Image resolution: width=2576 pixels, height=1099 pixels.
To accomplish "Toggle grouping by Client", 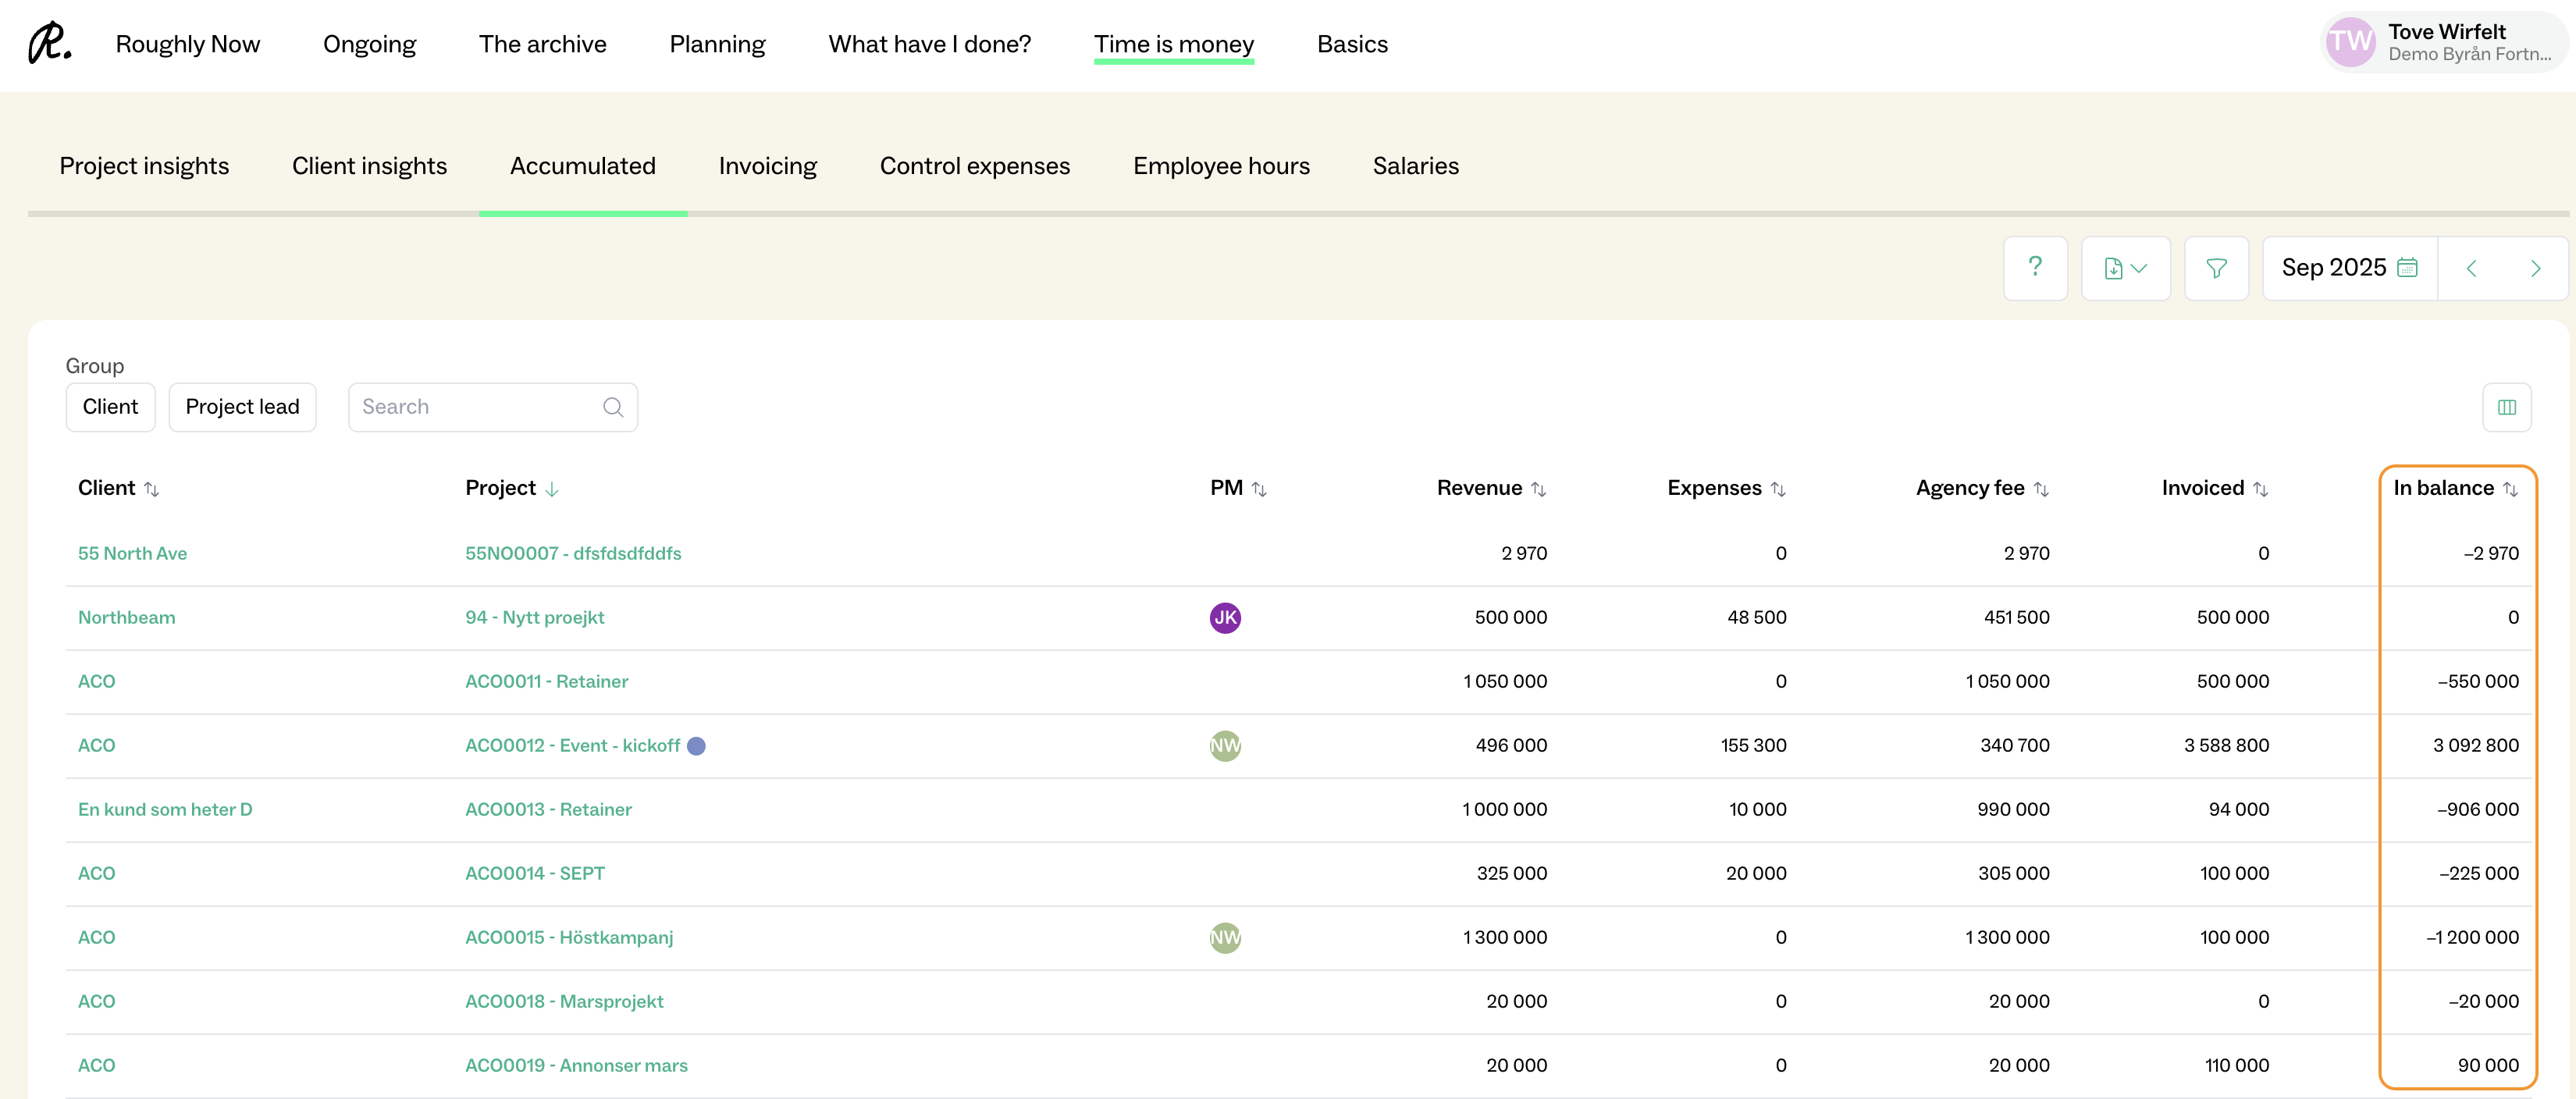I will (110, 407).
